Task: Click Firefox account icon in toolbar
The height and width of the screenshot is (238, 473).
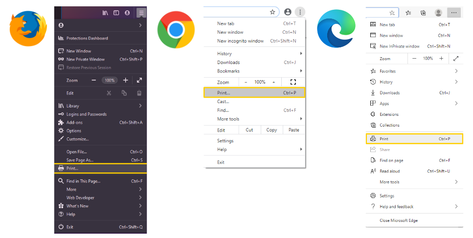Action: coord(127,13)
